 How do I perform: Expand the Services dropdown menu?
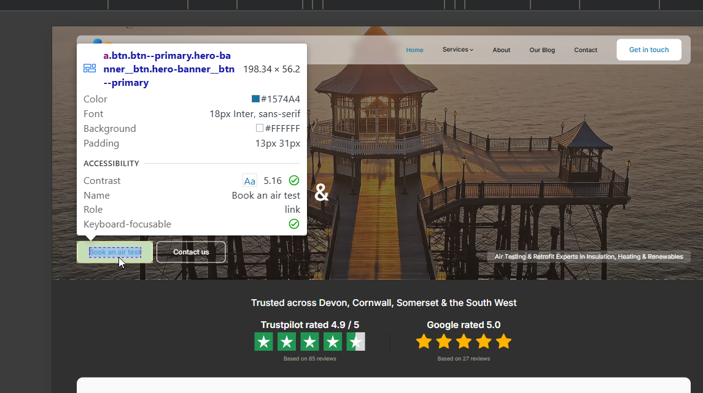click(x=458, y=50)
